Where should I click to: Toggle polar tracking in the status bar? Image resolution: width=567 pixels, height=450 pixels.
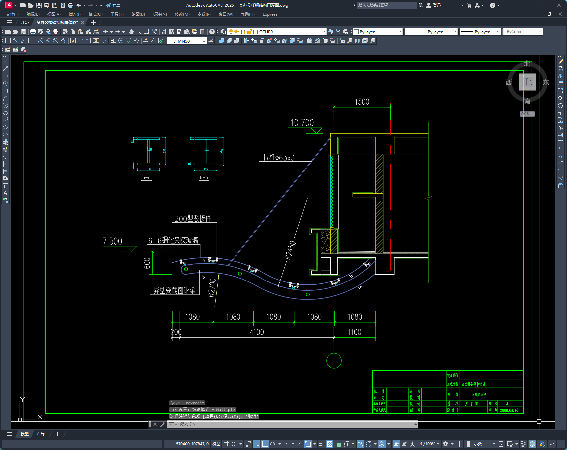273,444
